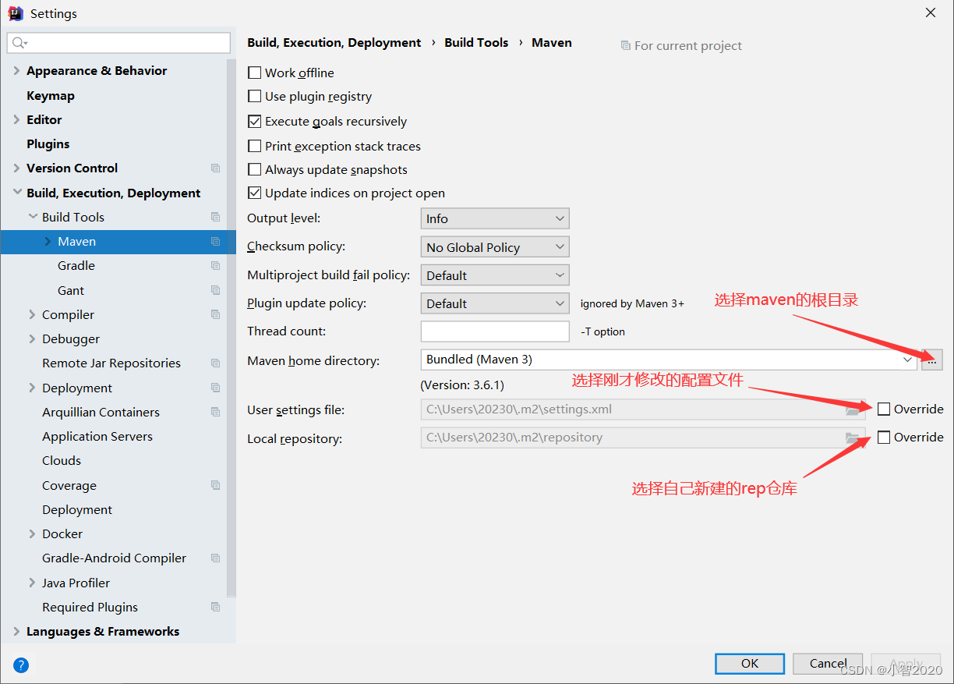Click the project-level icon beside Gradle
The width and height of the screenshot is (954, 684).
coord(215,266)
